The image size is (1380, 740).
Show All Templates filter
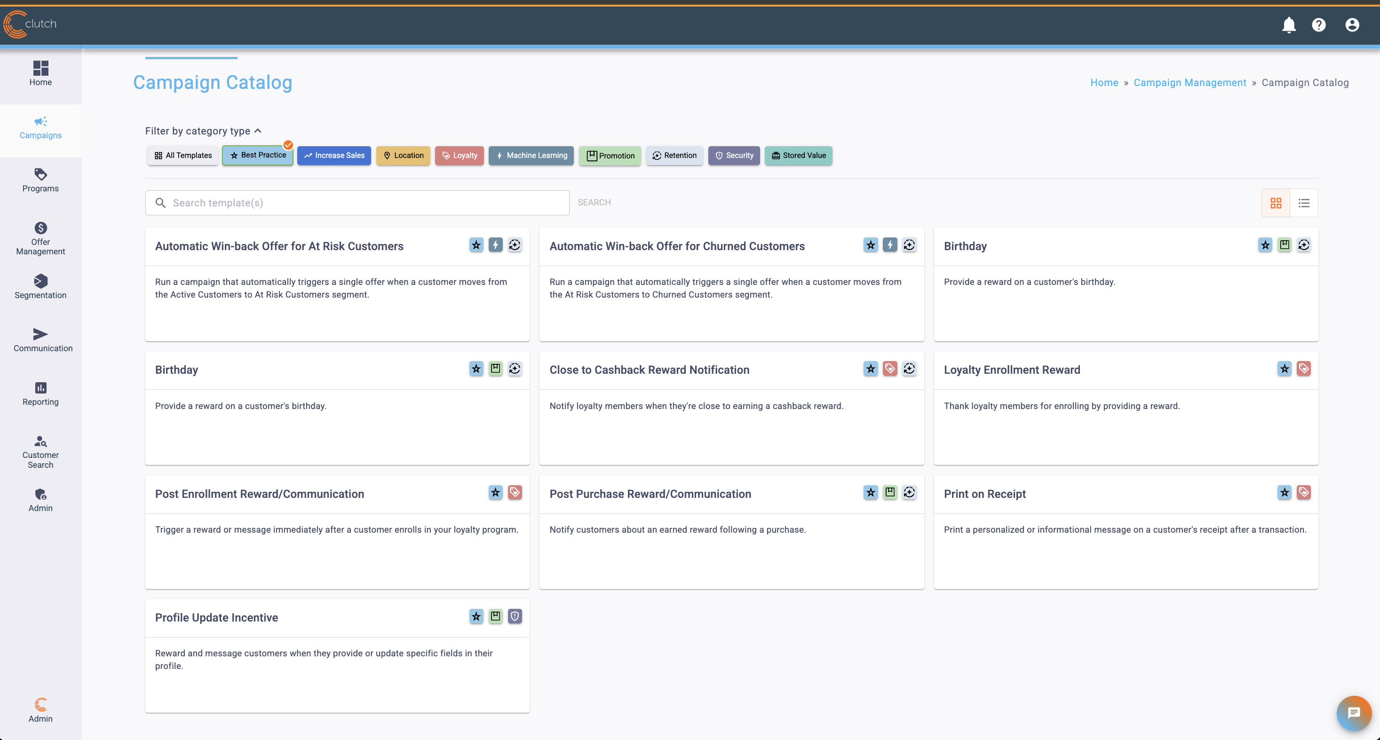coord(182,156)
